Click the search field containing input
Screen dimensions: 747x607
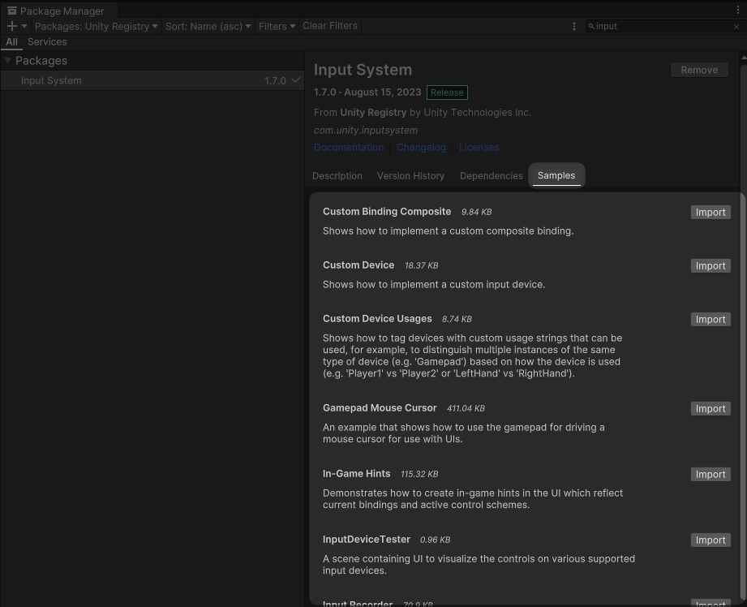(x=663, y=26)
